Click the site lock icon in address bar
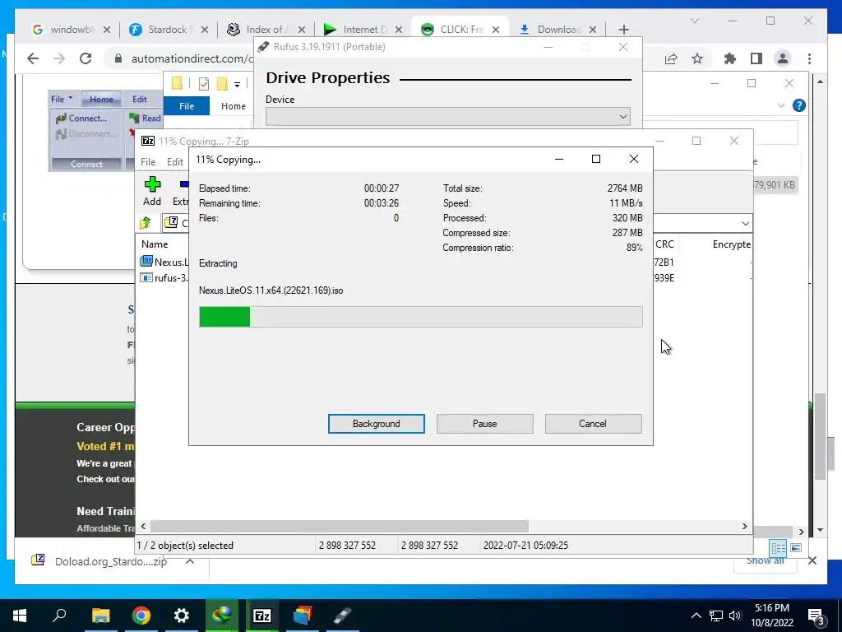 (x=118, y=58)
